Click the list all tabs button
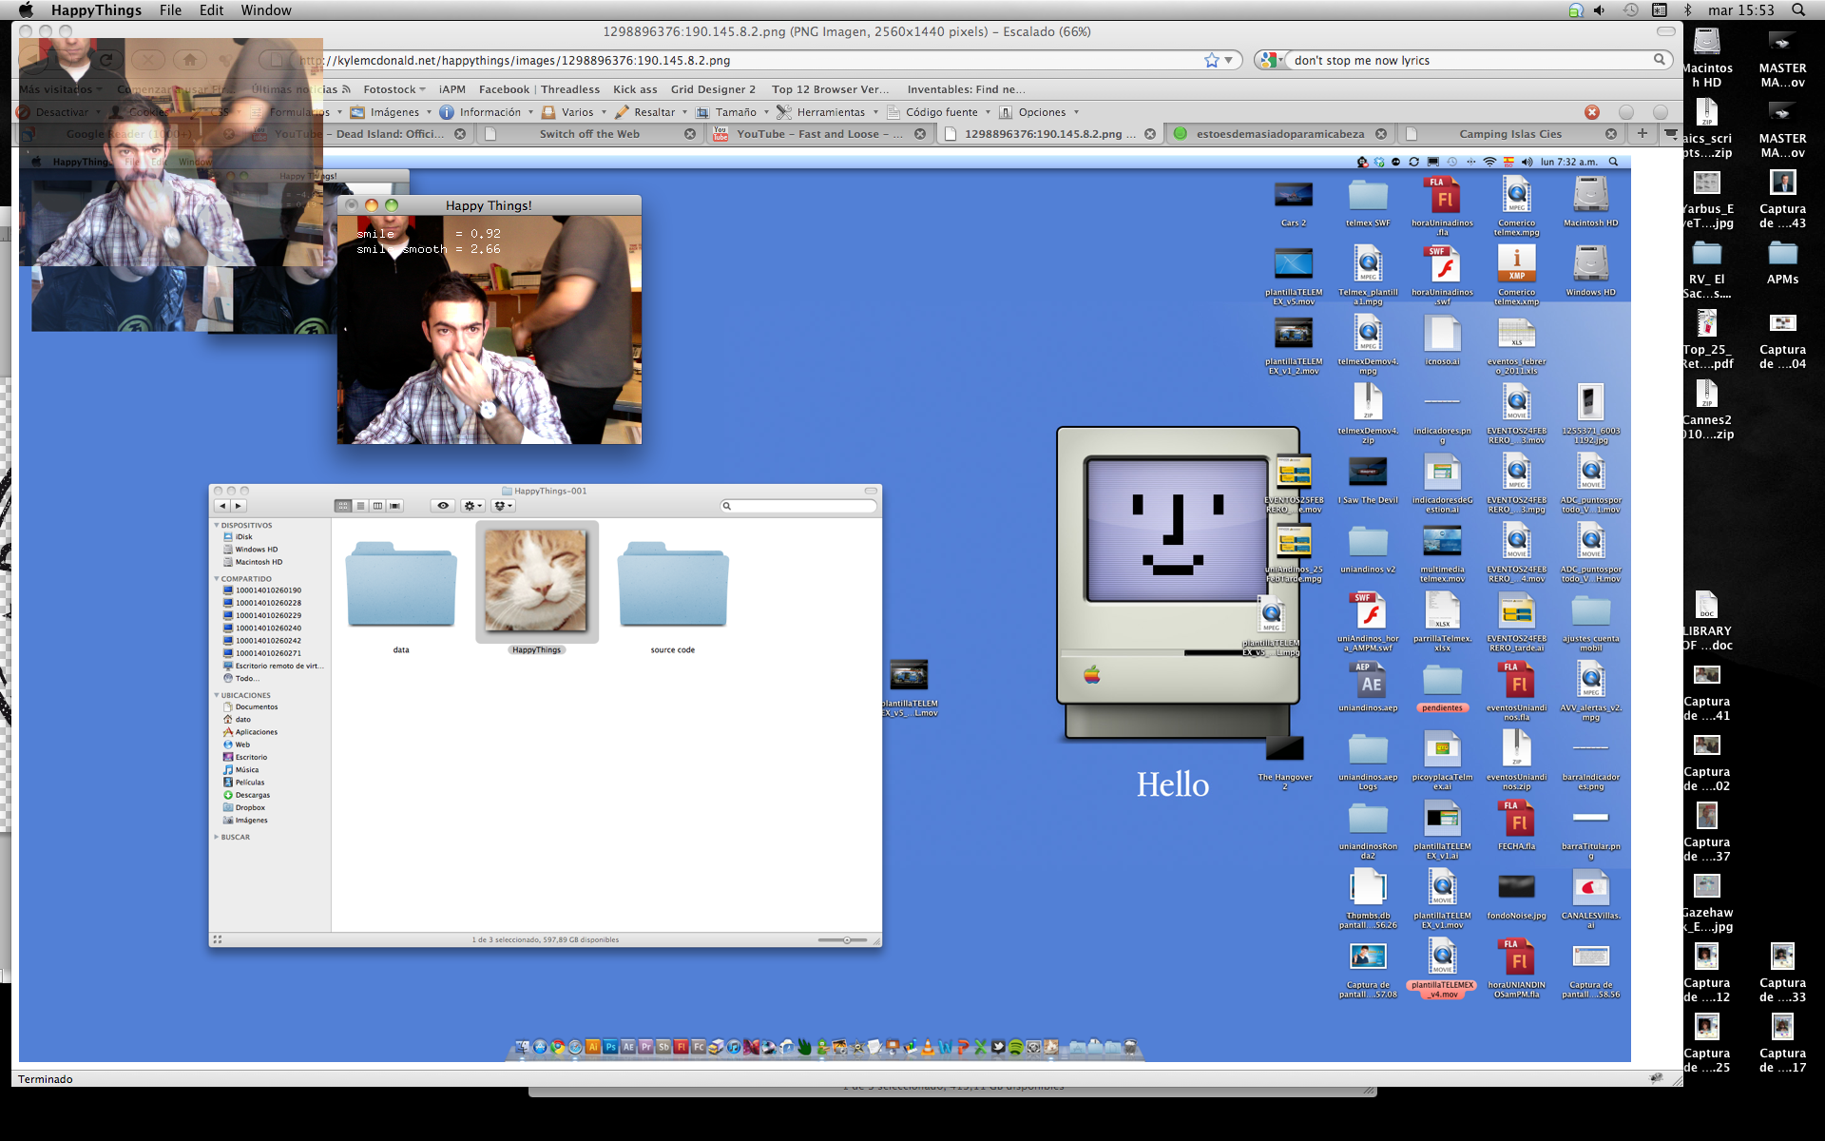1825x1141 pixels. [1671, 134]
